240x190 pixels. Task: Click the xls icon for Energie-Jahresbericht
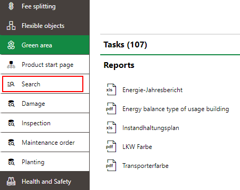pyautogui.click(x=111, y=89)
